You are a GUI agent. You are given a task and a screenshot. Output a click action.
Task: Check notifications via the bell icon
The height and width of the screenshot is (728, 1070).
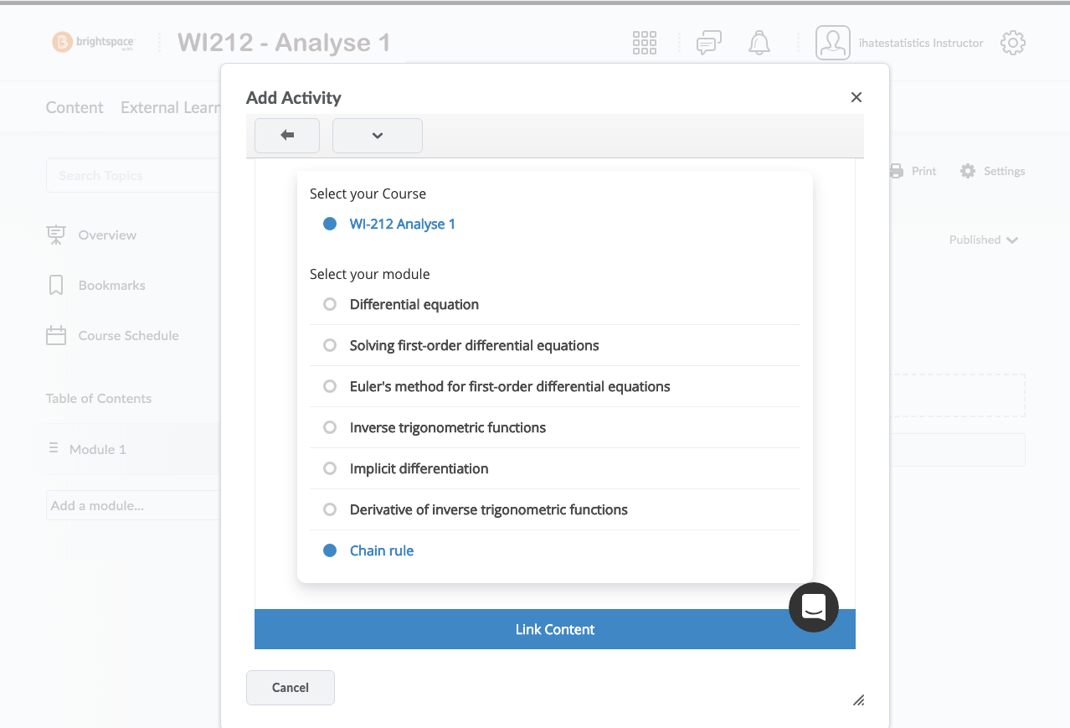point(759,43)
